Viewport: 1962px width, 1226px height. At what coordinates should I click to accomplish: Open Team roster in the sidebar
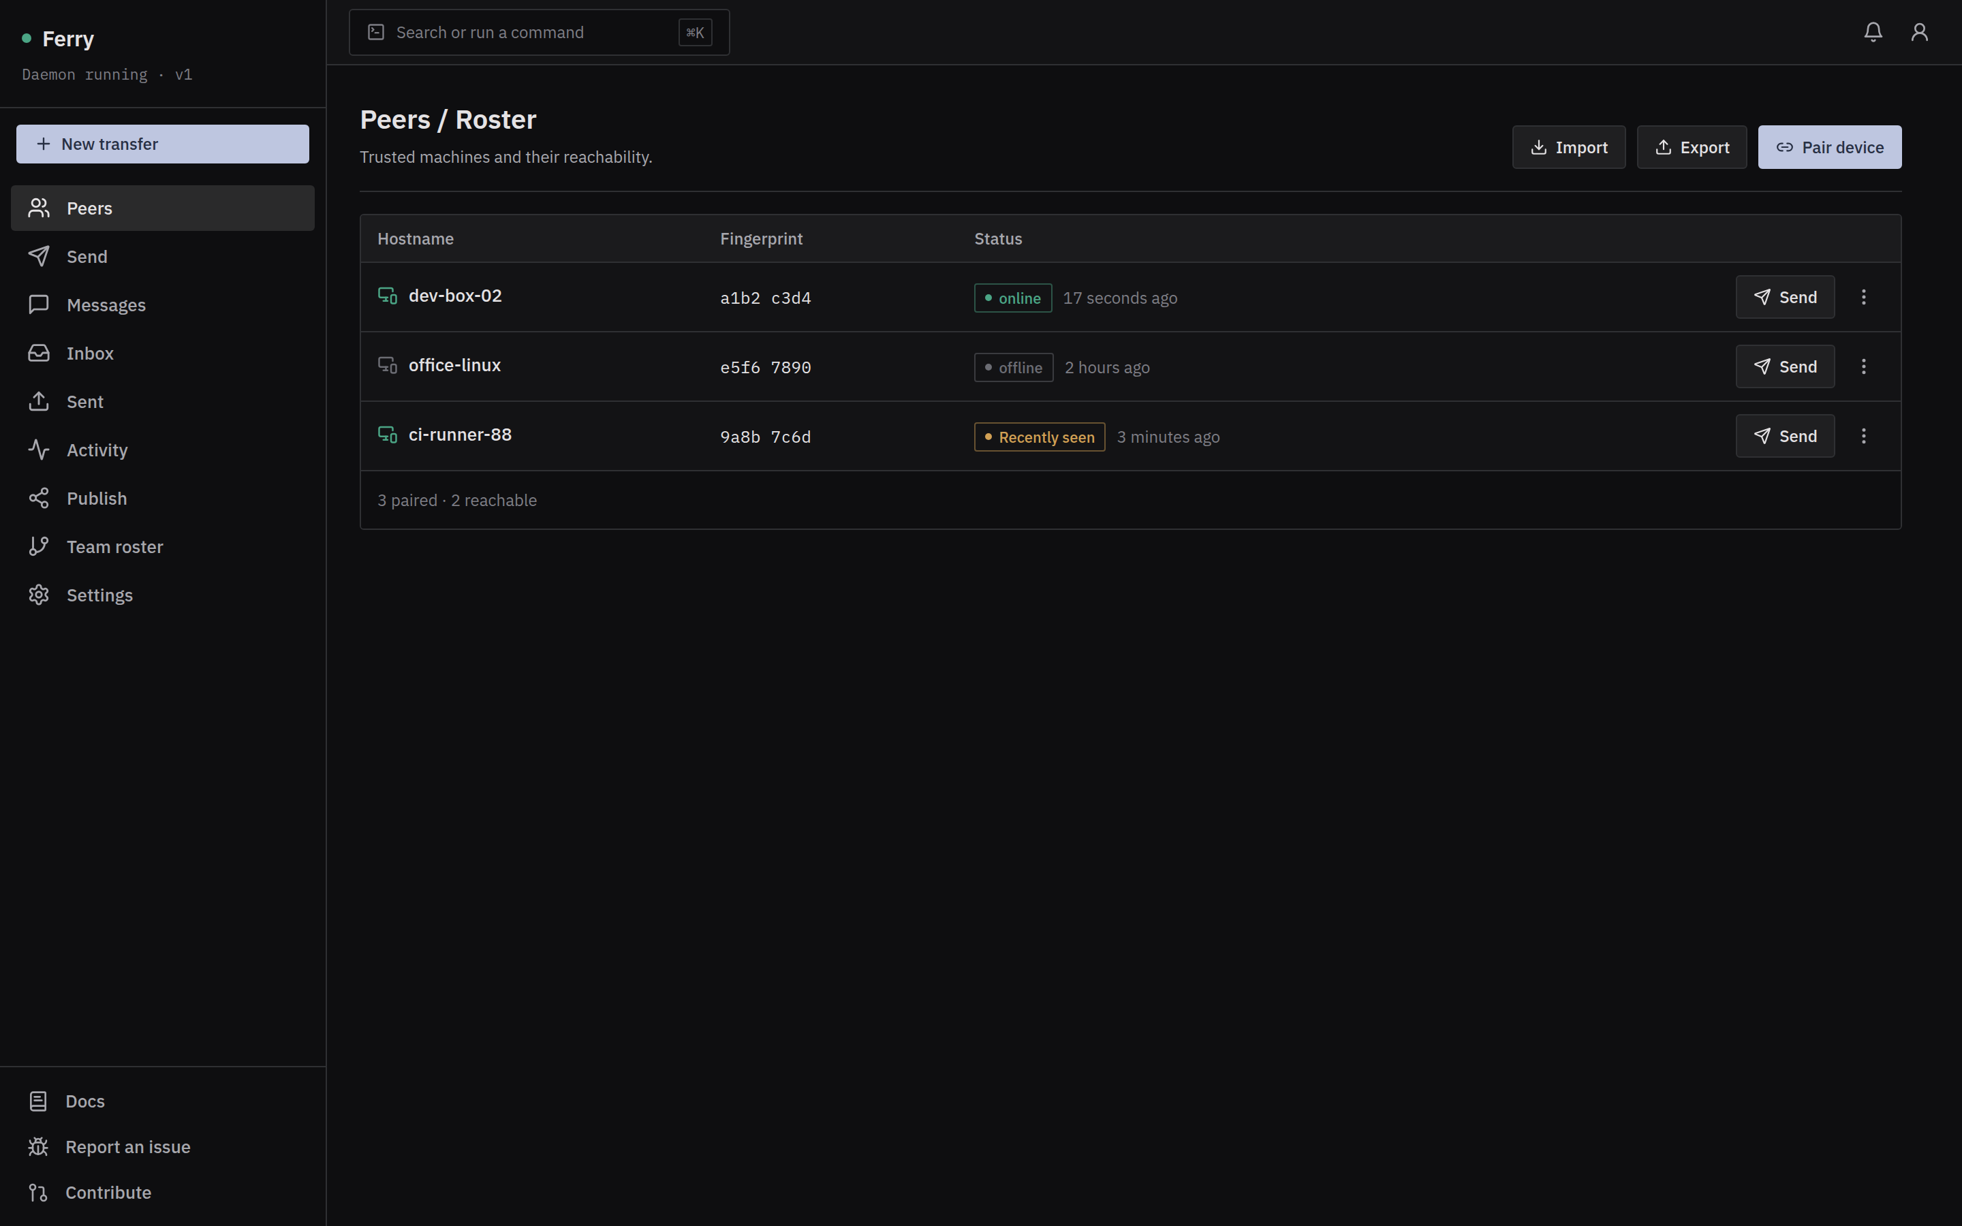coord(163,548)
